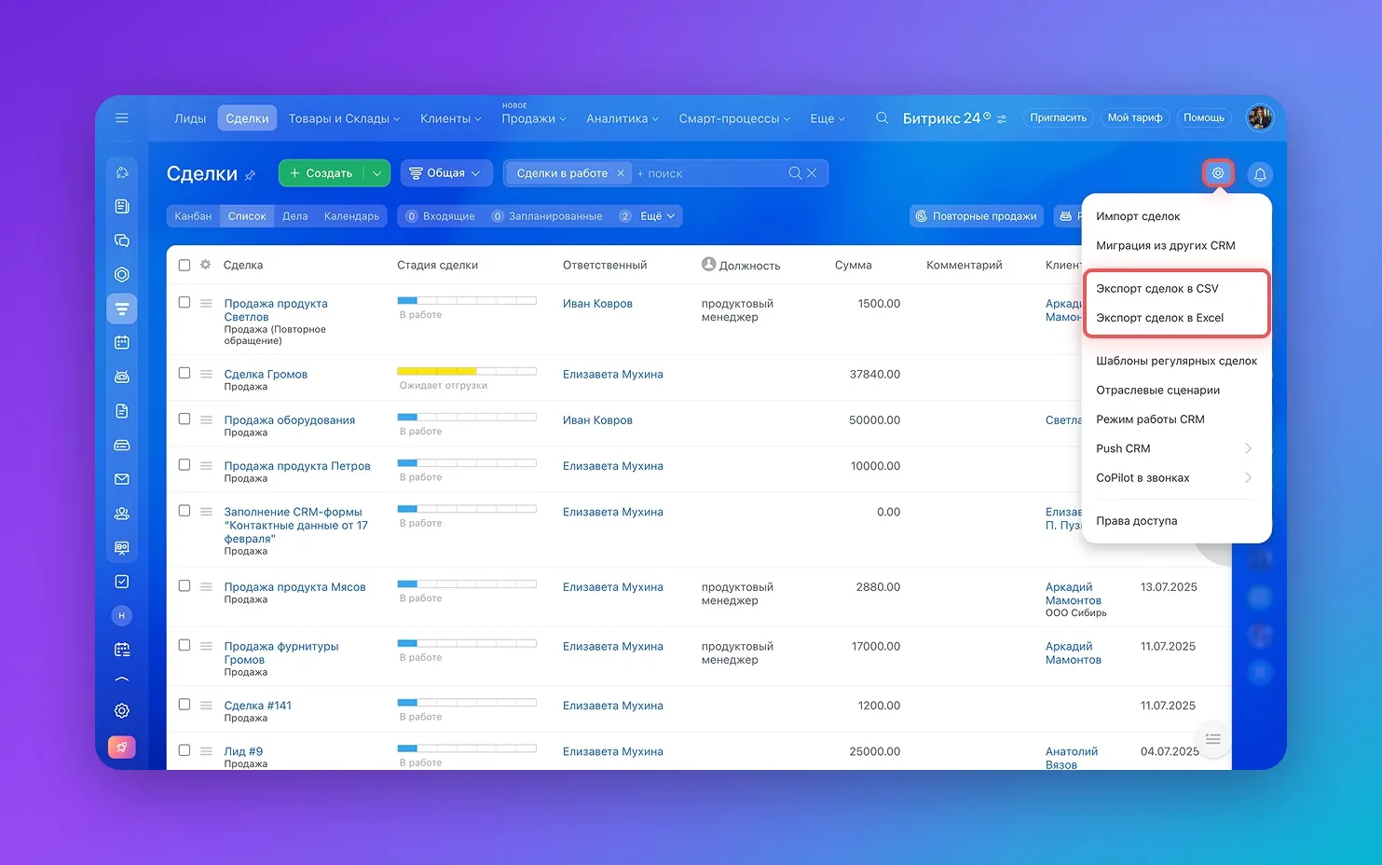This screenshot has width=1382, height=865.
Task: Click the magnifier search icon in the top bar
Action: (x=882, y=118)
